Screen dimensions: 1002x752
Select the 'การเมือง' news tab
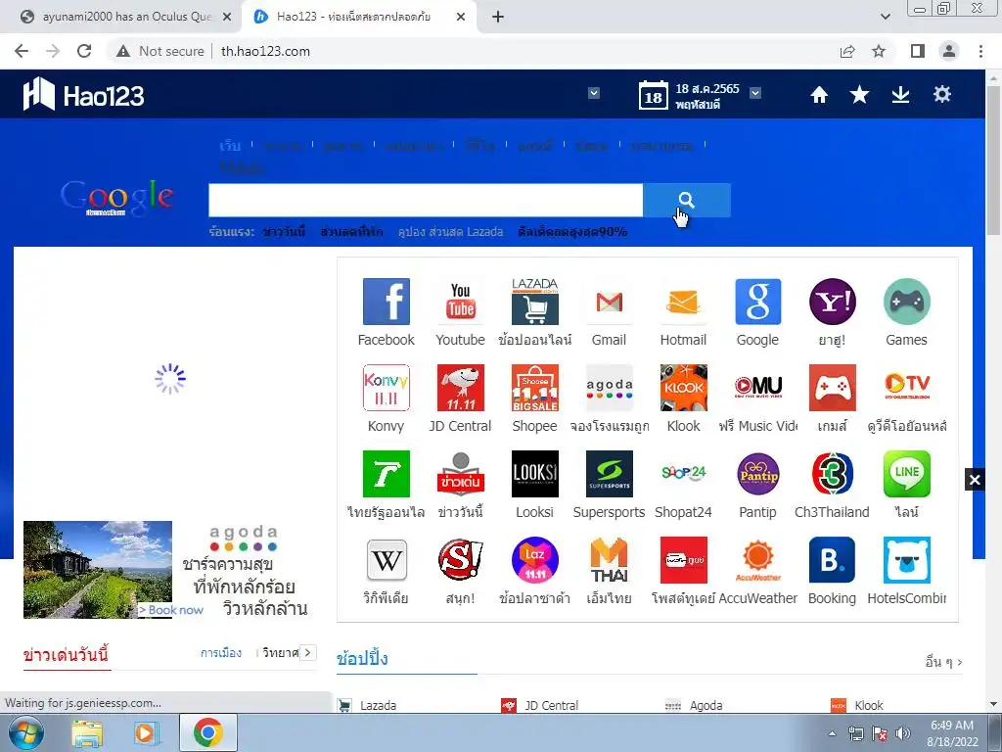221,653
